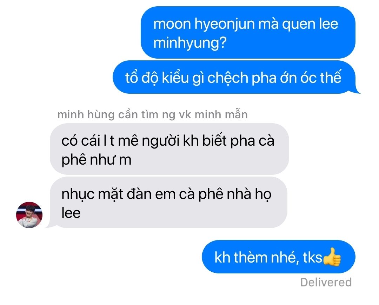379x305 pixels.
Task: Tap the thumbs up emoji in last message
Action: pyautogui.click(x=332, y=257)
